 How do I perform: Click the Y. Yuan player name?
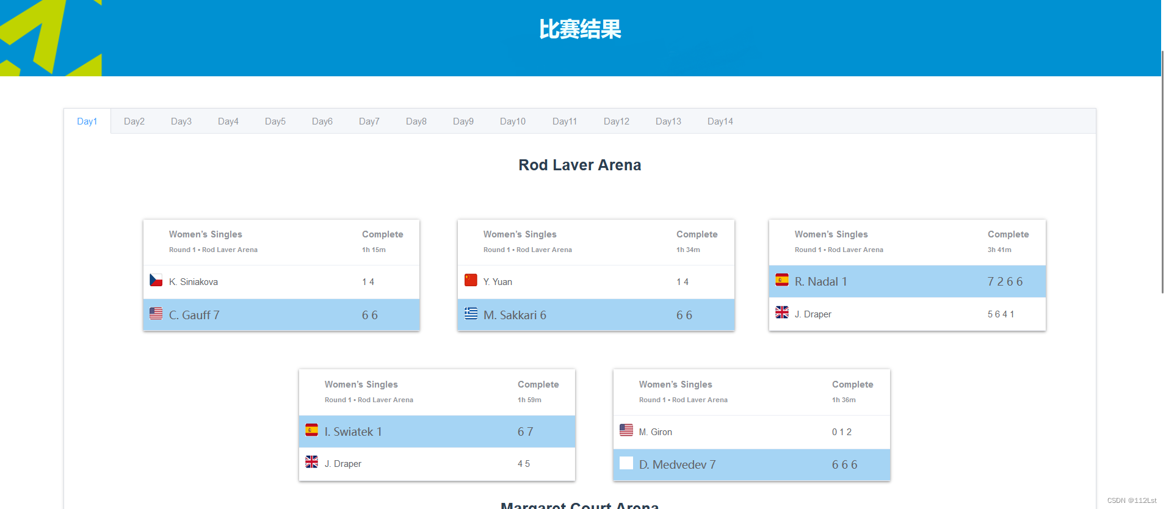(x=498, y=282)
